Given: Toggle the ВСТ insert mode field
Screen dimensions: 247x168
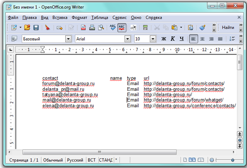Looking at the screenshot, I should 92,160.
